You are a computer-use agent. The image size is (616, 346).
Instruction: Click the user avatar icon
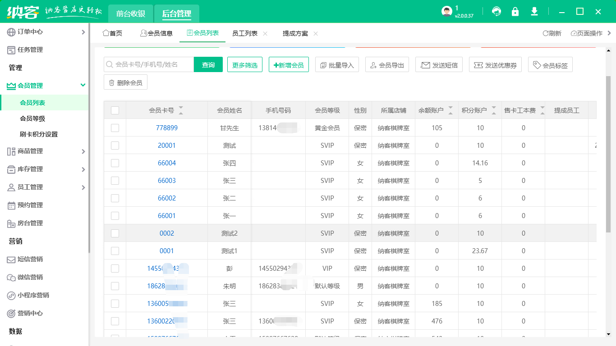[446, 12]
